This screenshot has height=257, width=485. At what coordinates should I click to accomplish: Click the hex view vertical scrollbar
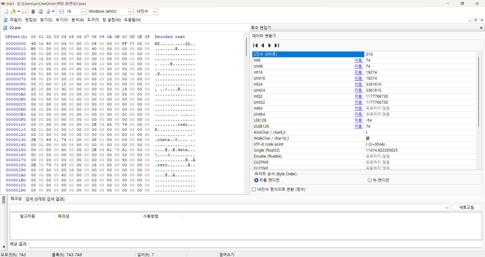(246, 47)
